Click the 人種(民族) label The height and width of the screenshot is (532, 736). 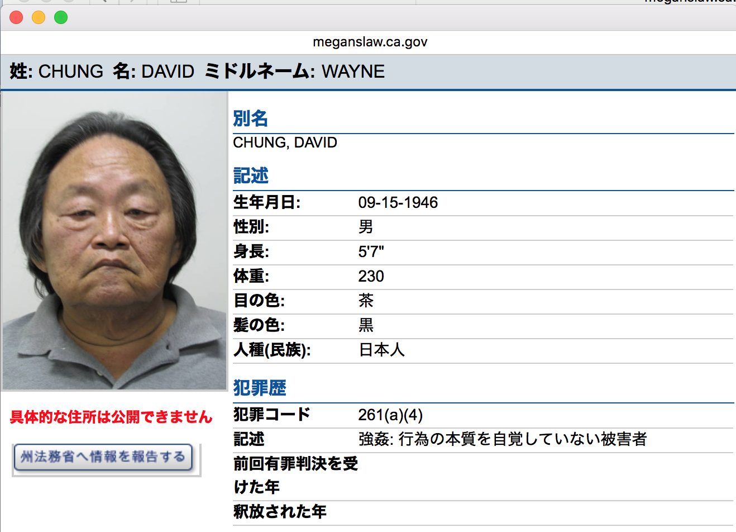point(272,350)
